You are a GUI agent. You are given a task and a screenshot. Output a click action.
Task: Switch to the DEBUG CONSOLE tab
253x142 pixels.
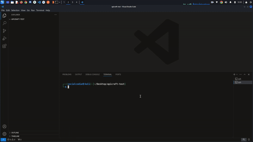pos(92,74)
